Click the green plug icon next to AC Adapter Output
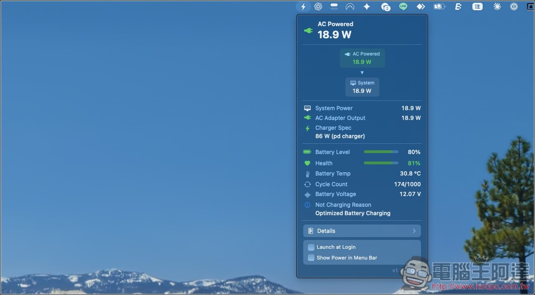 point(307,118)
